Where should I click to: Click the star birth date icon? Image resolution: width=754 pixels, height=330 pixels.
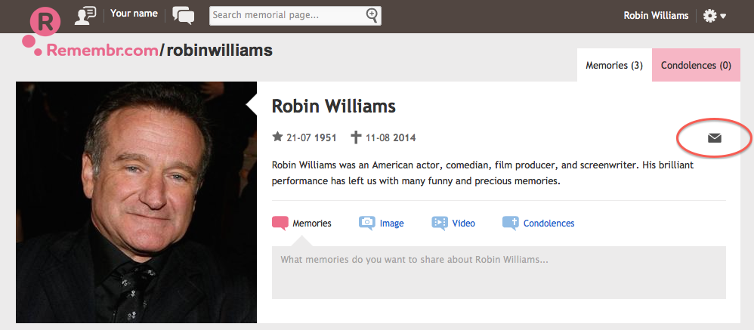[277, 137]
